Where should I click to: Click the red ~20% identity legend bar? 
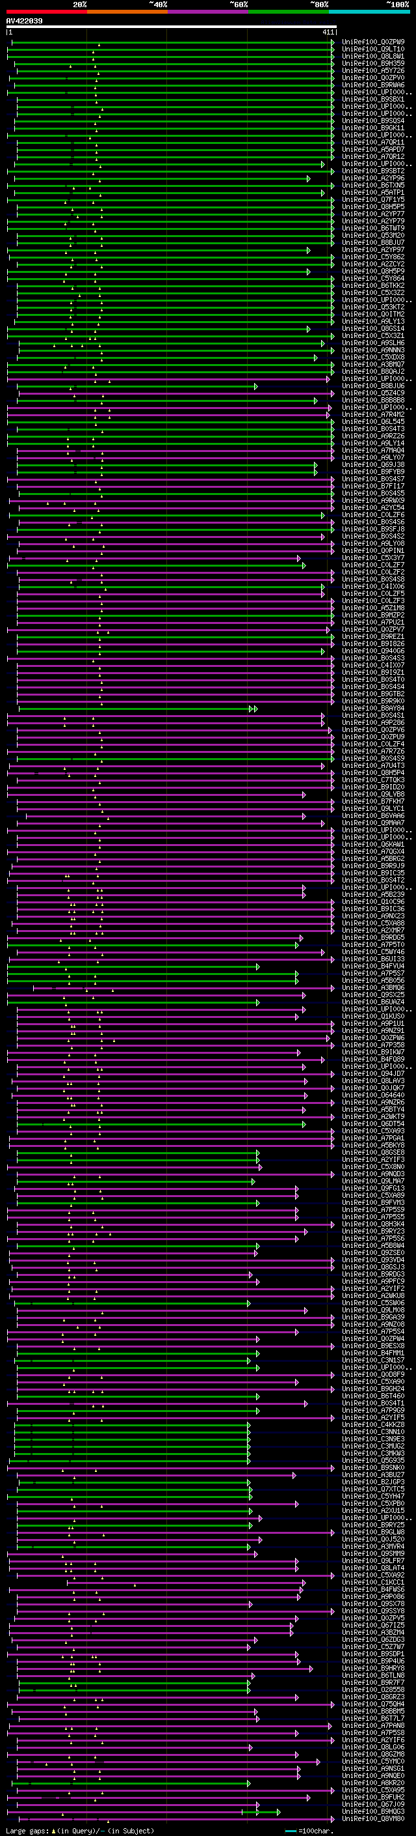tap(46, 12)
